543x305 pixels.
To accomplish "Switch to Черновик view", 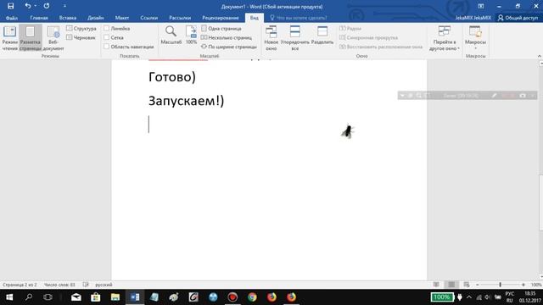I will tap(81, 37).
